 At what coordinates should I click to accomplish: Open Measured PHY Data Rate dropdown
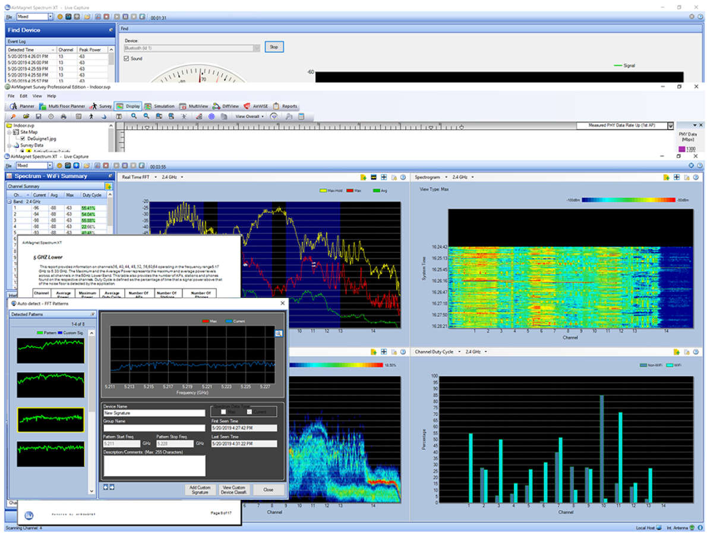[x=671, y=126]
